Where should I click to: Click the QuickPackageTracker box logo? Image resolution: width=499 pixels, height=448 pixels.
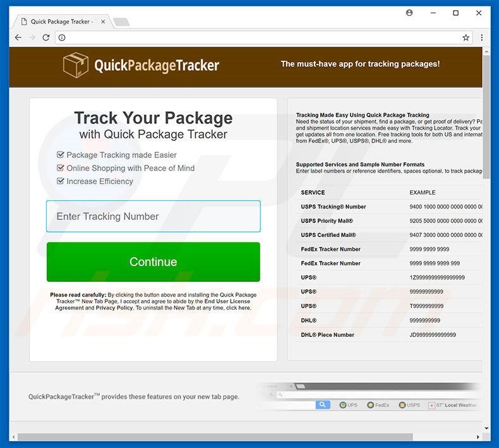click(x=75, y=65)
